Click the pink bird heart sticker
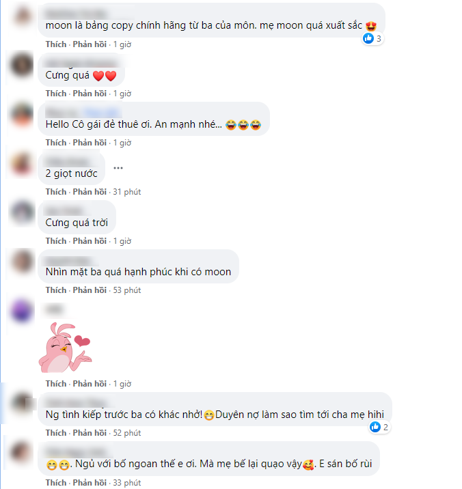Image resolution: width=462 pixels, height=489 pixels. click(x=65, y=348)
